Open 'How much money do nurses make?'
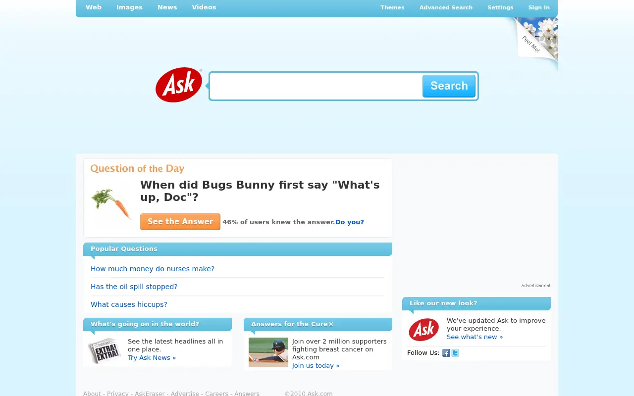 (x=153, y=269)
